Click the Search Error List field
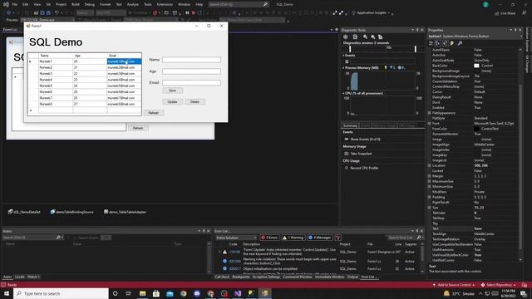 tap(402, 238)
